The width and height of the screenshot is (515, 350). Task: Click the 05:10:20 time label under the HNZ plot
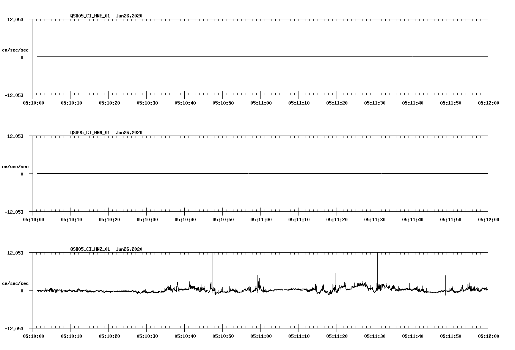pyautogui.click(x=109, y=336)
